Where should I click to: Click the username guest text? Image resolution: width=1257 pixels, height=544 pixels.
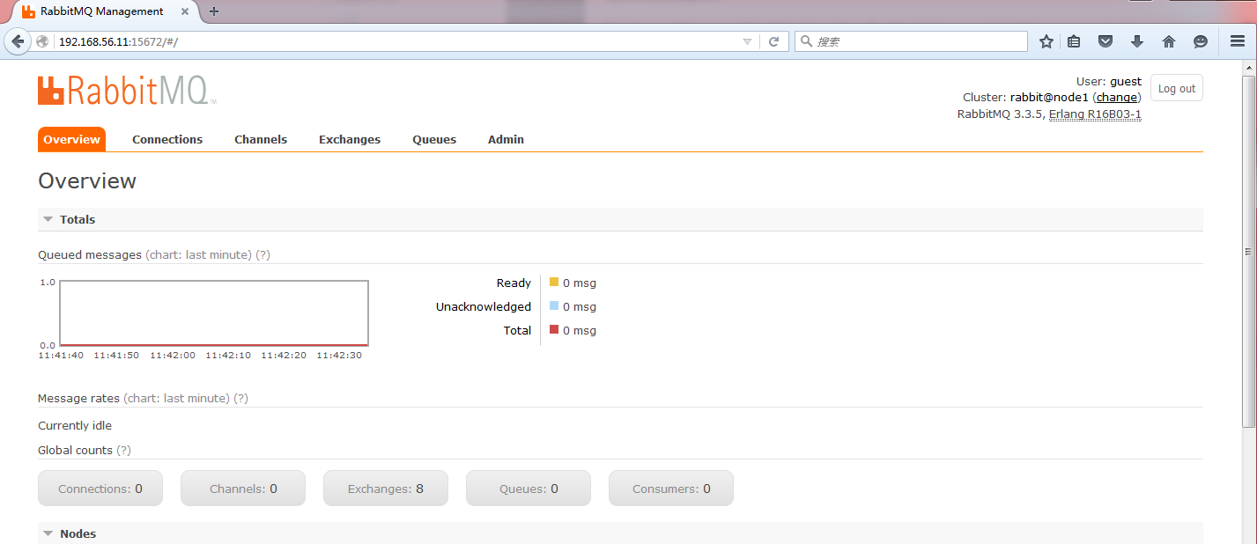pos(1126,81)
